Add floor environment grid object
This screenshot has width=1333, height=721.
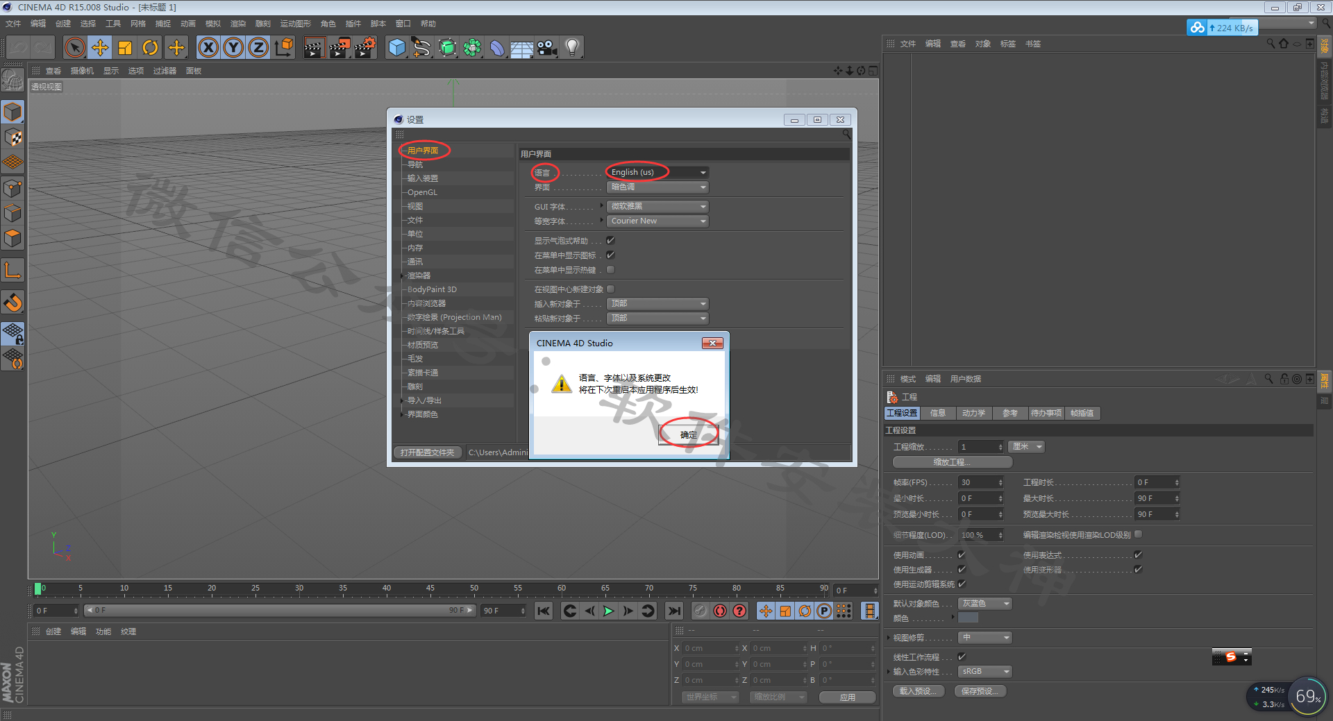click(x=522, y=48)
